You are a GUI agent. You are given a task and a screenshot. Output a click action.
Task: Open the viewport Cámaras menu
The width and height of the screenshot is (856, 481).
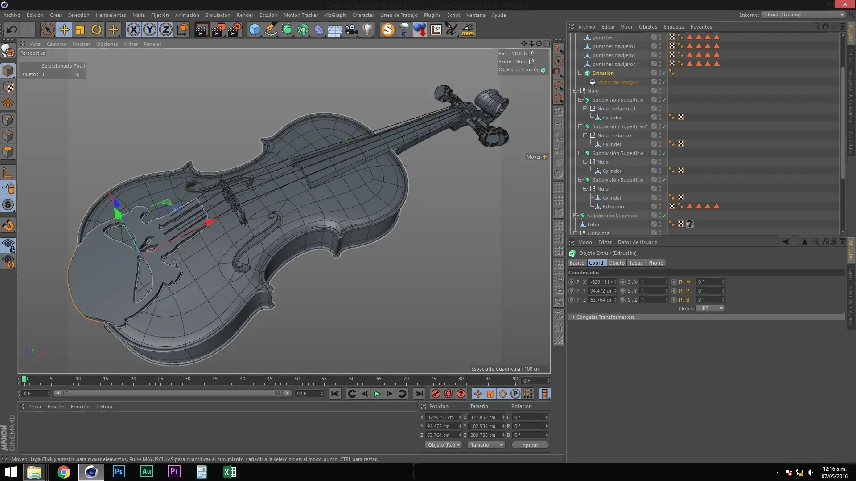[x=56, y=44]
